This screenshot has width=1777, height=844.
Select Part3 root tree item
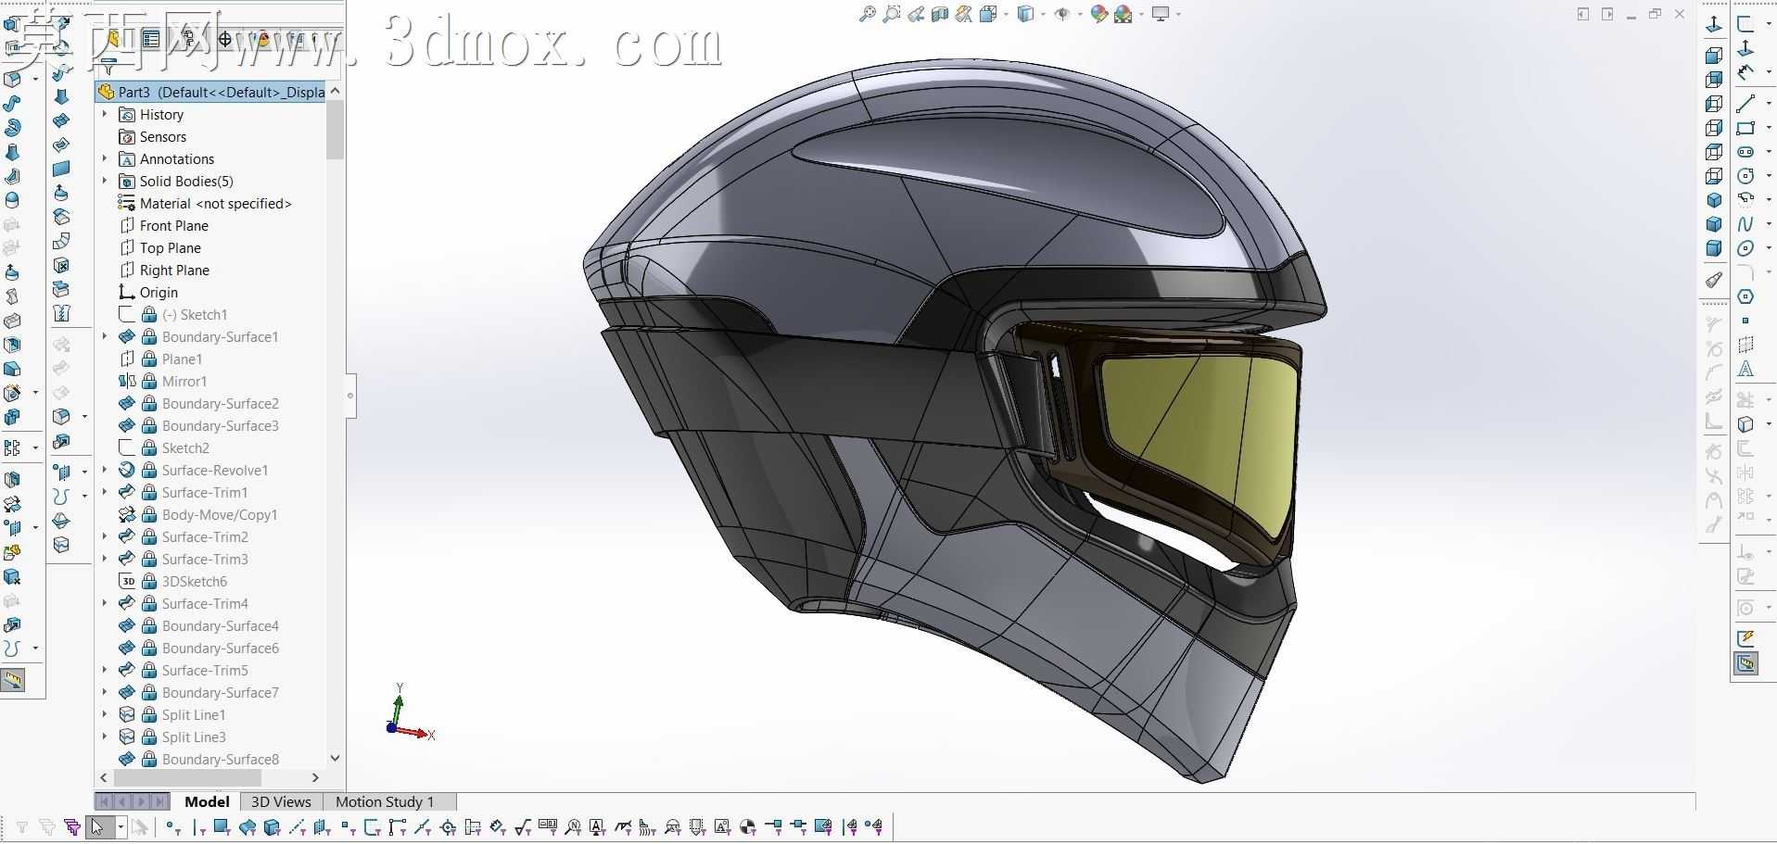pyautogui.click(x=211, y=92)
